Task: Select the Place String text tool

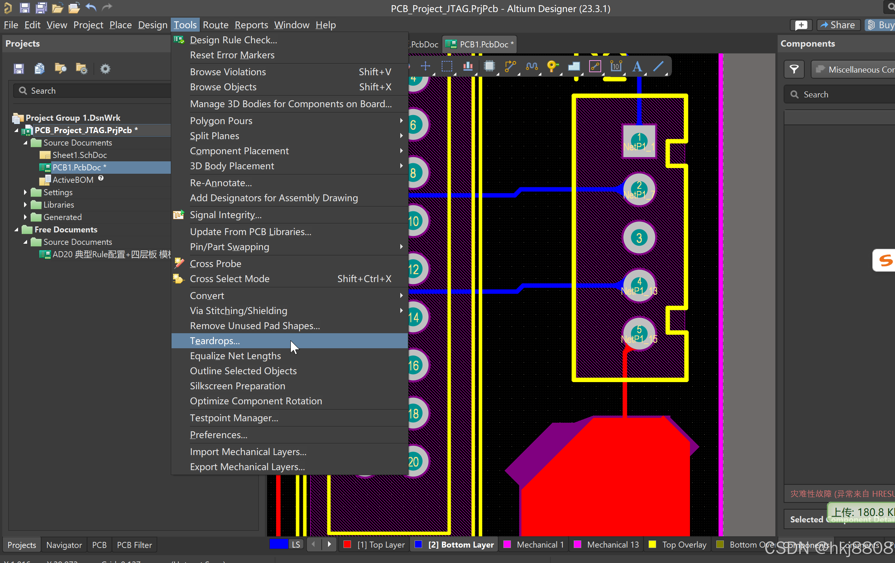Action: tap(637, 67)
